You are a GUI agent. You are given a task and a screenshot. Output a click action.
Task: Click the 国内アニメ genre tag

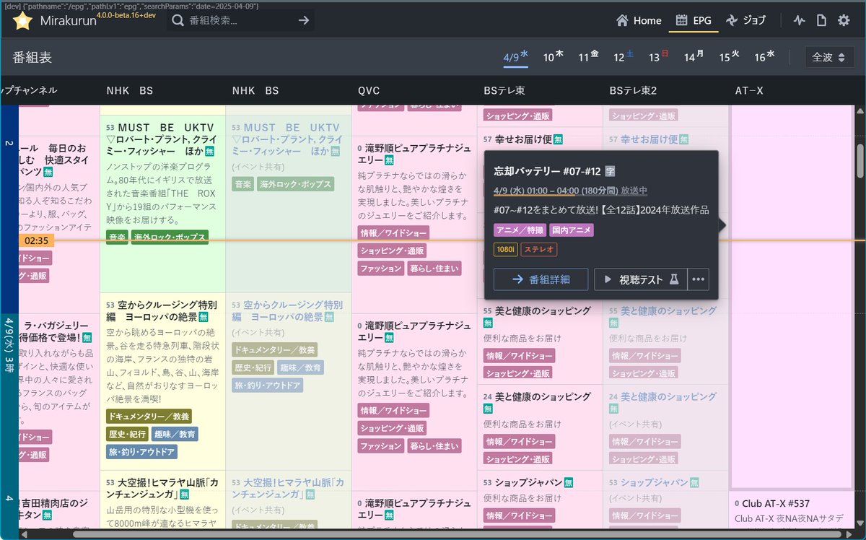click(572, 230)
